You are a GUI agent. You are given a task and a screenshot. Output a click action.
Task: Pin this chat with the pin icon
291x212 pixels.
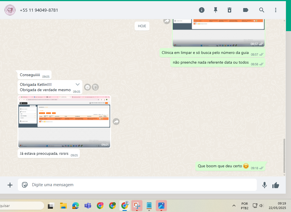215,10
